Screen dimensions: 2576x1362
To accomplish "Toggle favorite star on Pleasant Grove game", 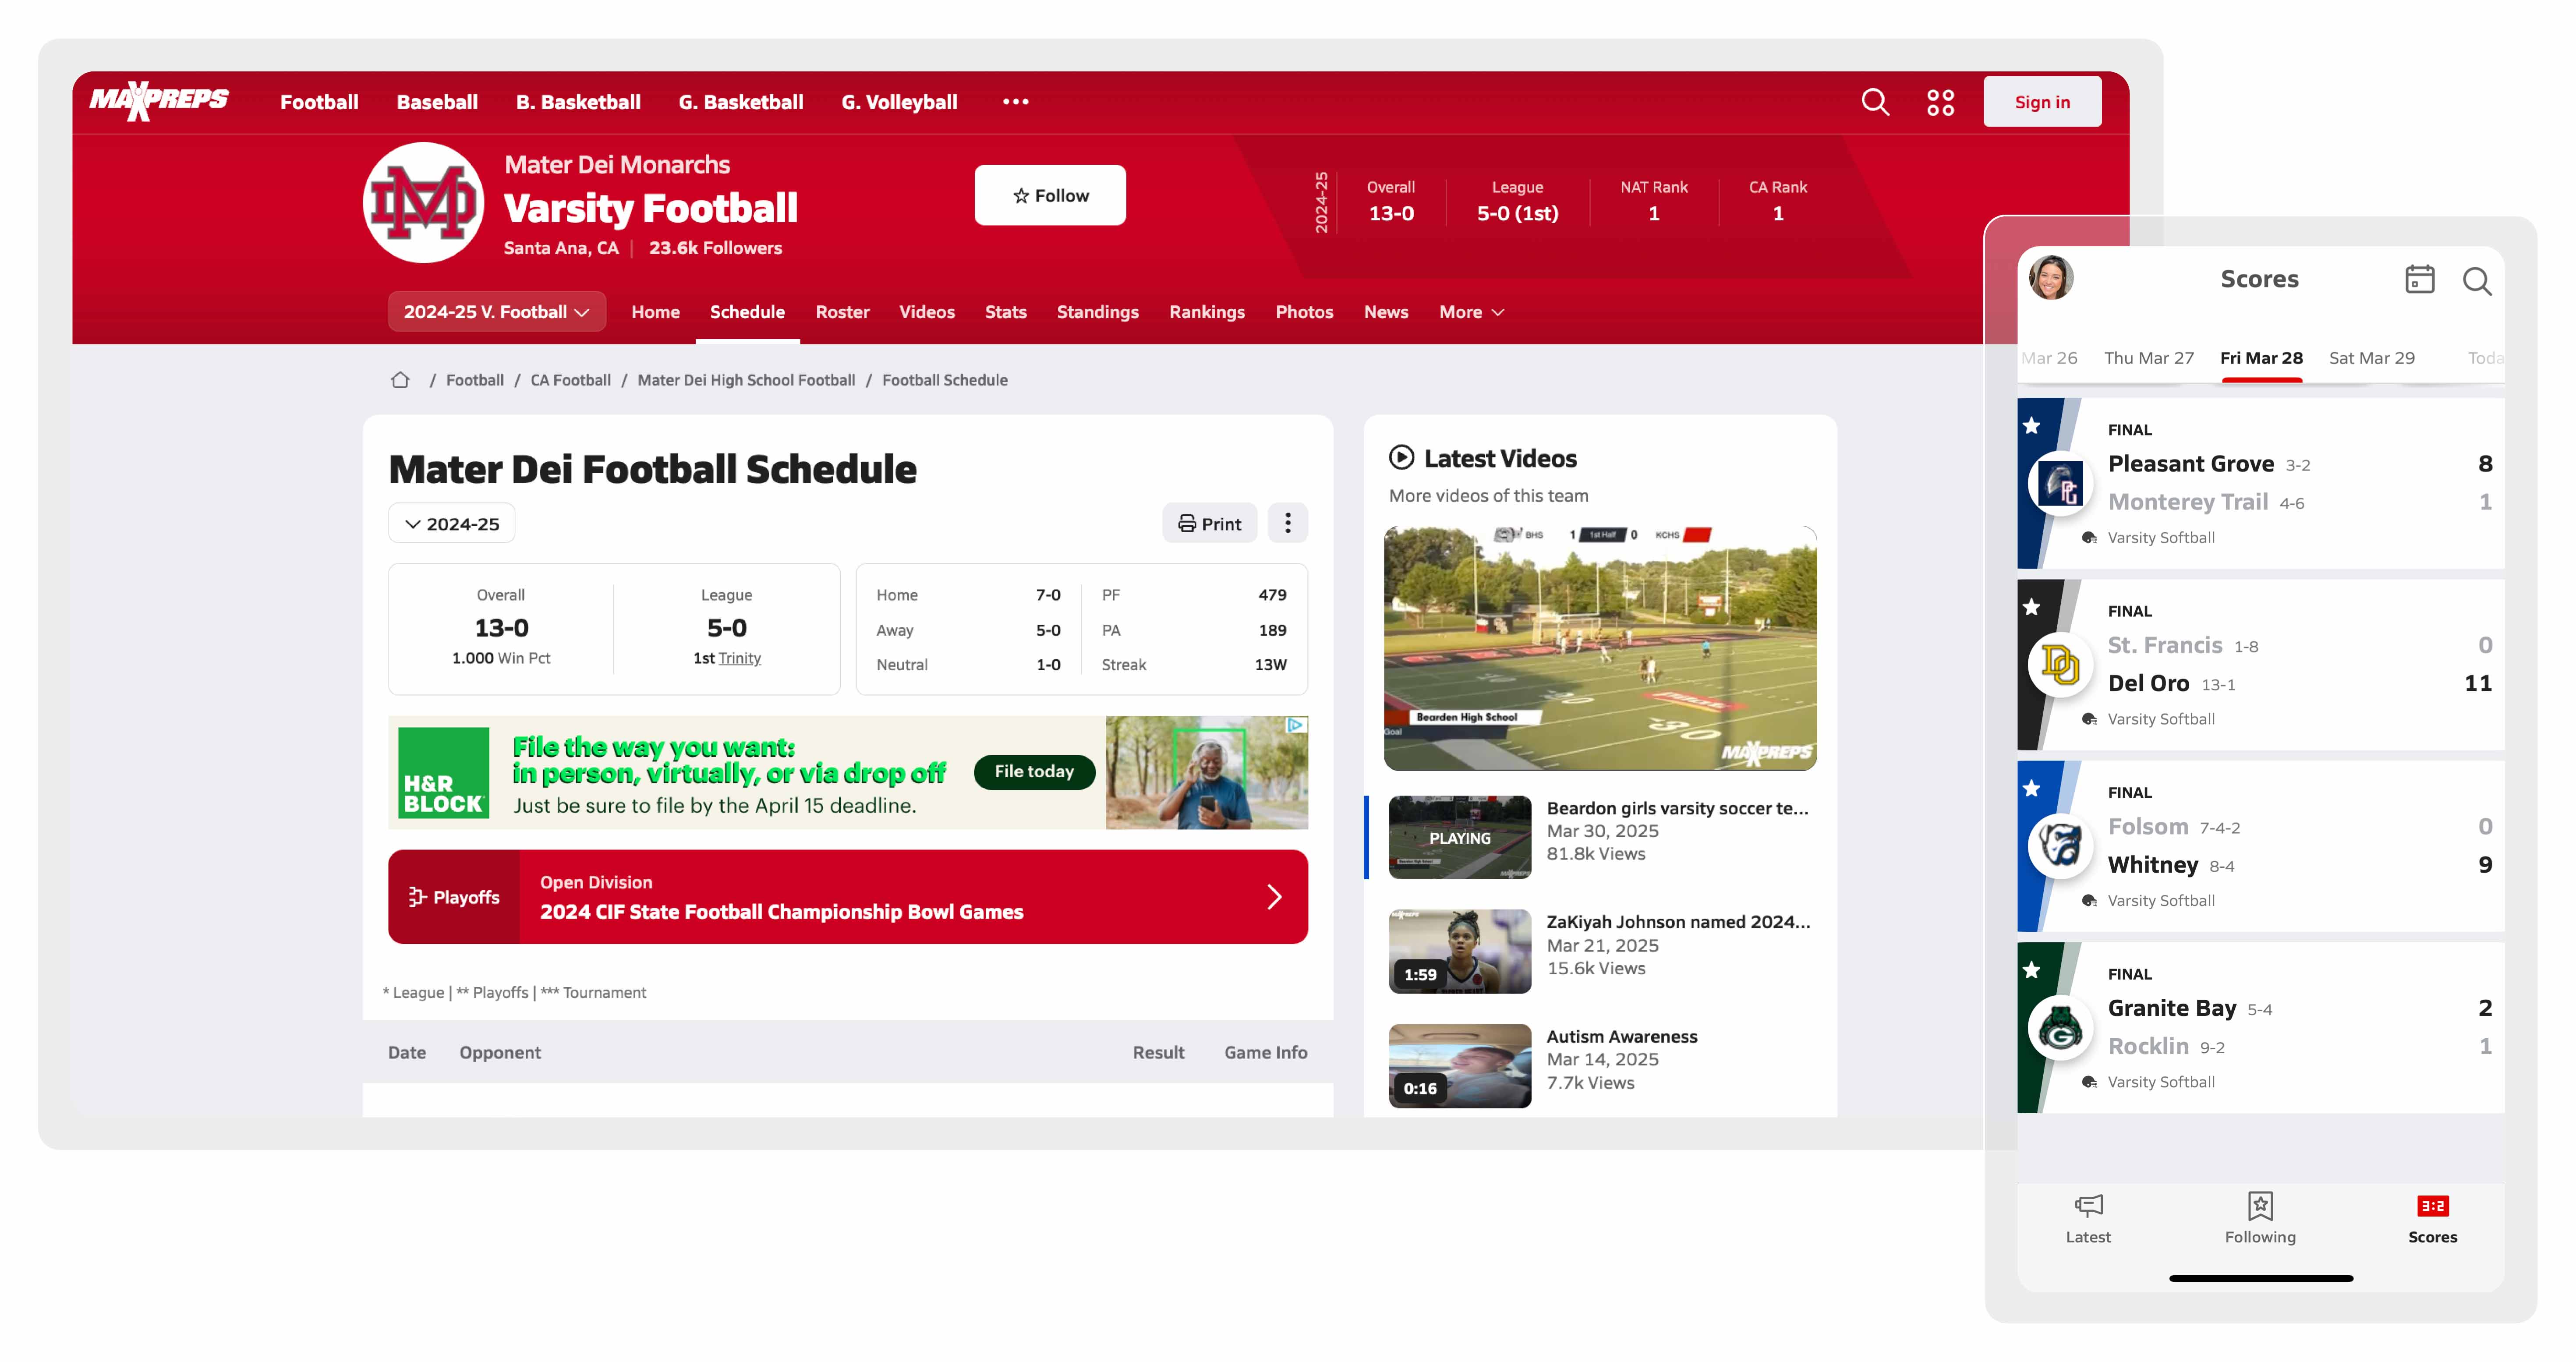I will pyautogui.click(x=2031, y=426).
